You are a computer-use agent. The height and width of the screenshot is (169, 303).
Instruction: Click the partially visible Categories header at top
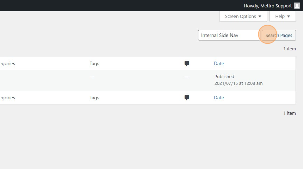tap(7, 63)
